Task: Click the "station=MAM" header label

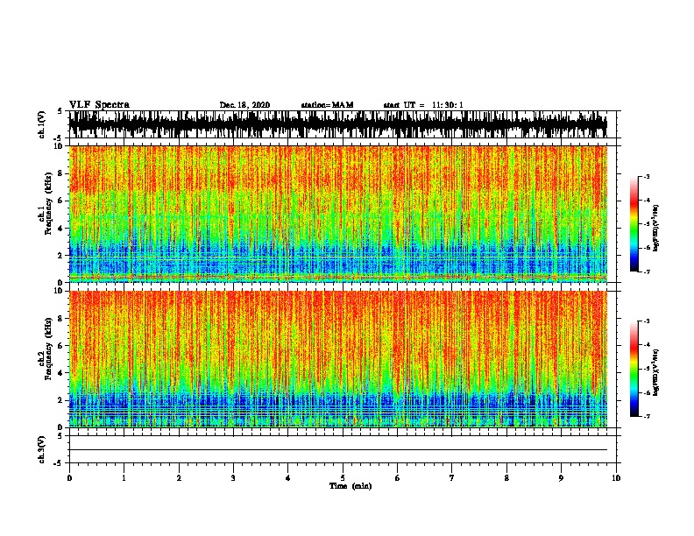Action: click(x=327, y=105)
